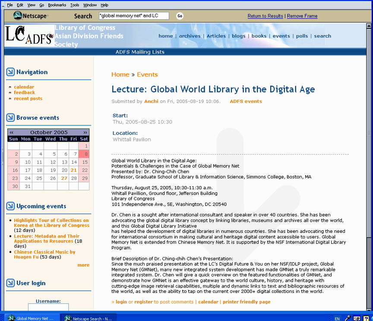Click register link below article
373x321 pixels.
click(x=143, y=302)
